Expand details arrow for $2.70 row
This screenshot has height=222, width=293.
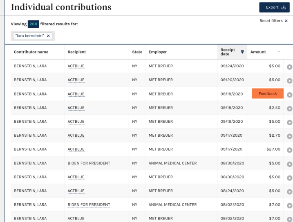click(289, 136)
